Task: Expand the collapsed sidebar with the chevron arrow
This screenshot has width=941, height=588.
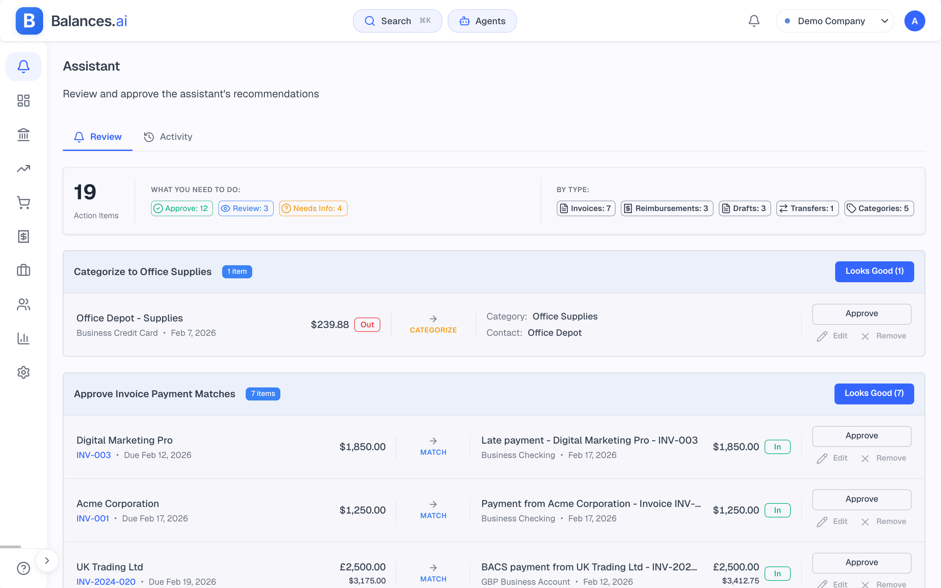Action: point(47,560)
